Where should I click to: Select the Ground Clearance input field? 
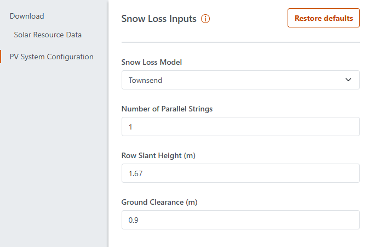240,220
